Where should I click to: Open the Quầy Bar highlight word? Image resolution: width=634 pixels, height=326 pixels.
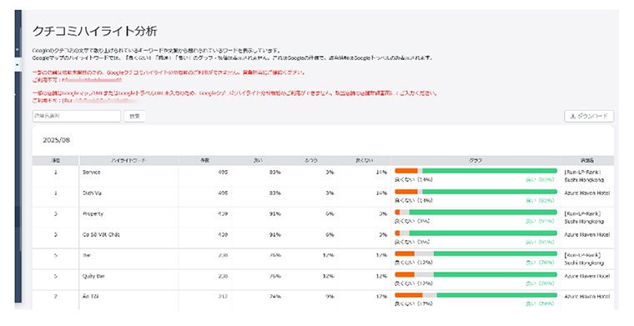click(x=94, y=276)
